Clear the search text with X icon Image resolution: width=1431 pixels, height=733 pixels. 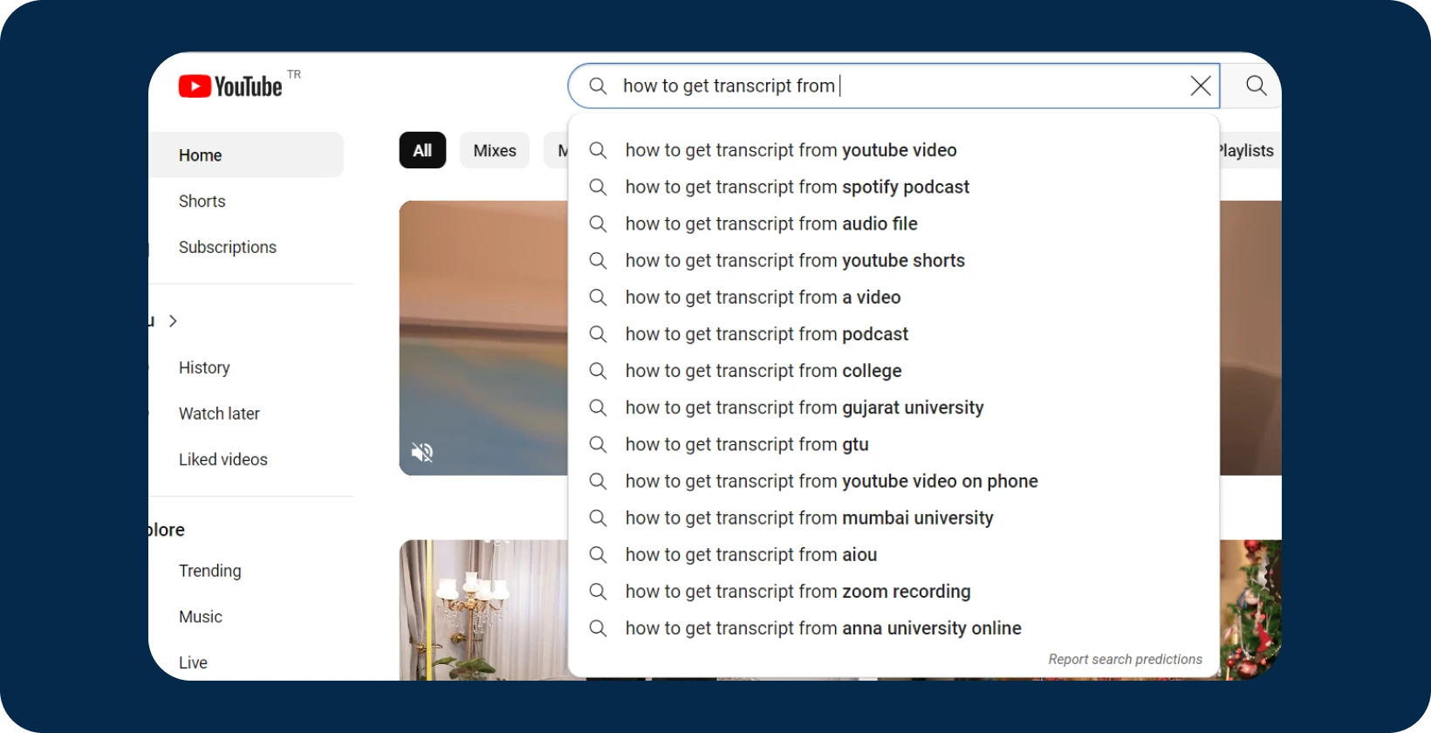point(1201,86)
